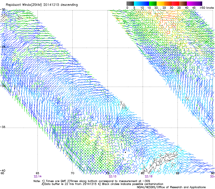Click the brown 35-40 knots legend swatch

pos(183,3)
